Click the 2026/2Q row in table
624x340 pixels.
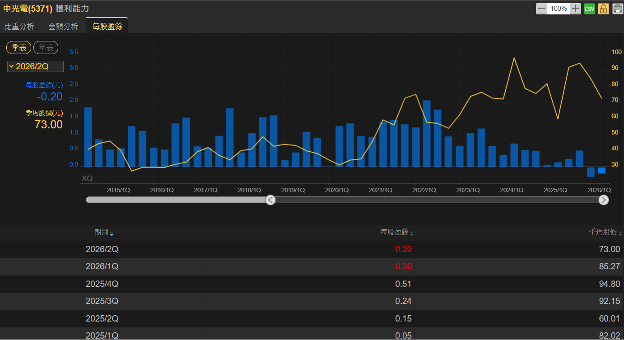pyautogui.click(x=312, y=249)
